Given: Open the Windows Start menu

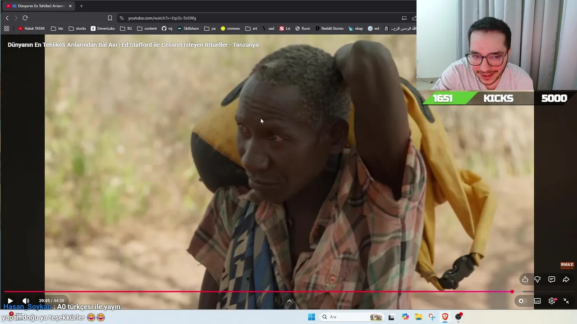Looking at the screenshot, I should point(311,317).
